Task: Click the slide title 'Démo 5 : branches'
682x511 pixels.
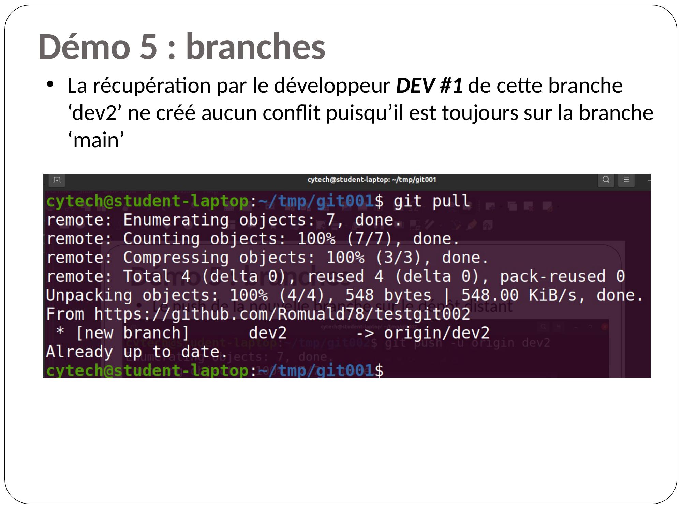Action: tap(181, 47)
